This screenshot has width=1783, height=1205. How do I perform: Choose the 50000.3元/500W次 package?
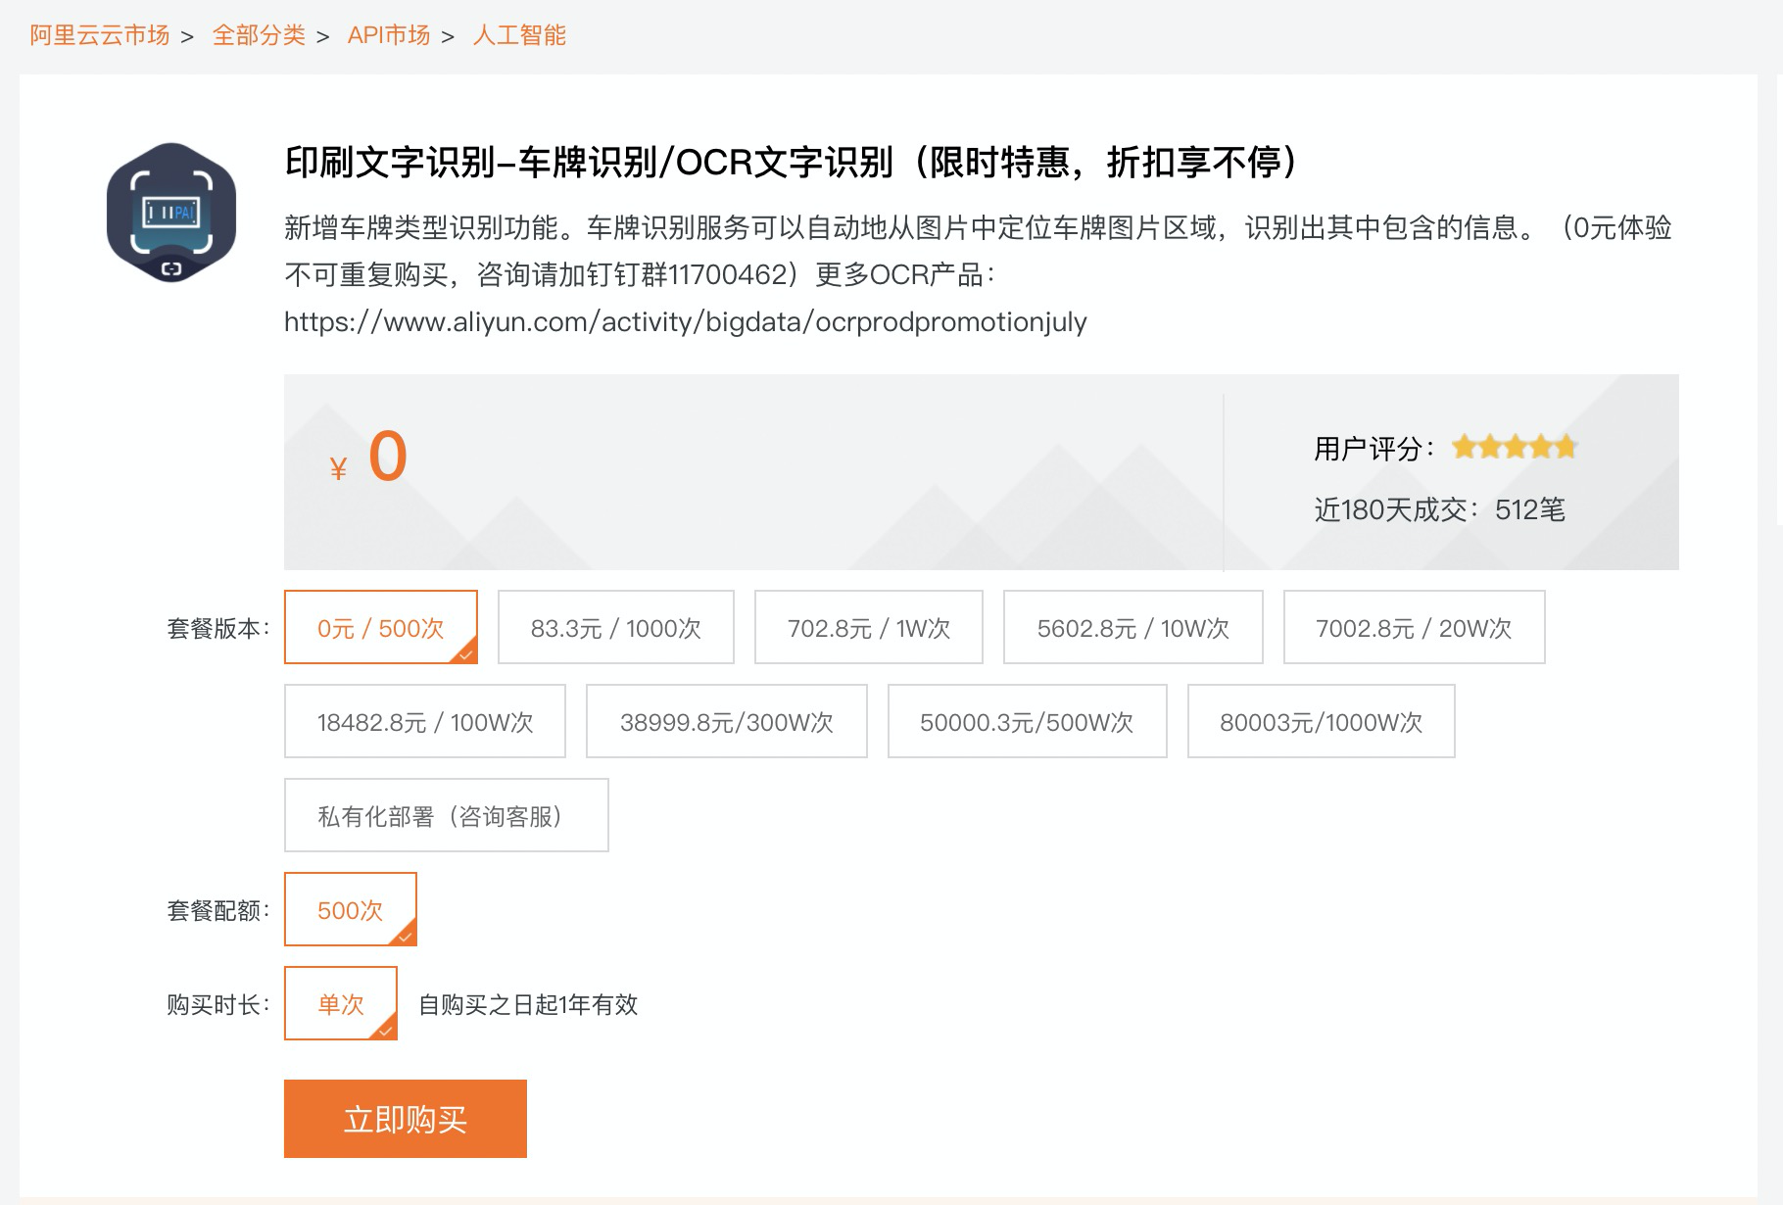(1028, 721)
